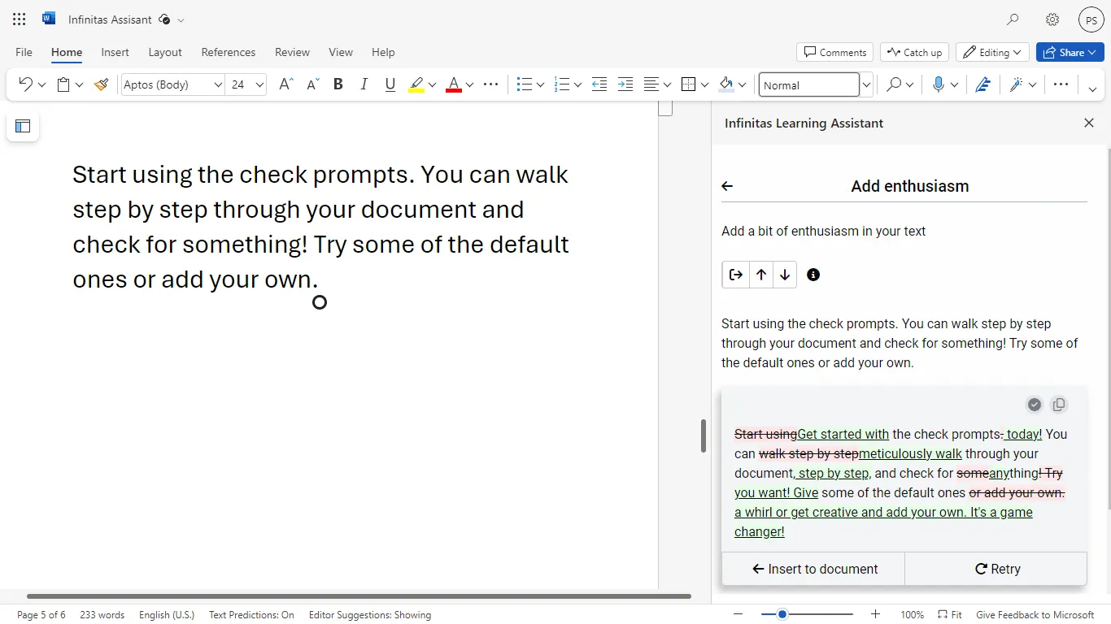This screenshot has height=624, width=1111.
Task: Open the Paste options dropdown arrow
Action: tap(80, 84)
